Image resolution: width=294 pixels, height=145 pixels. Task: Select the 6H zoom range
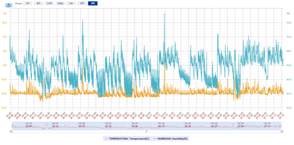[39, 3]
